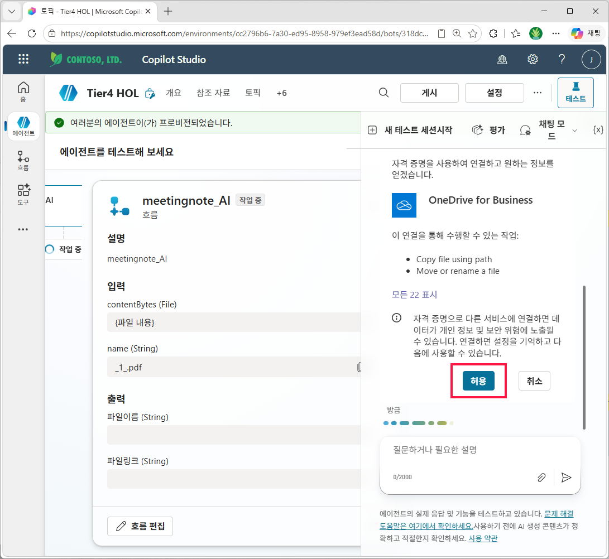Click the 흐름 편집 edit flow button

tap(140, 526)
